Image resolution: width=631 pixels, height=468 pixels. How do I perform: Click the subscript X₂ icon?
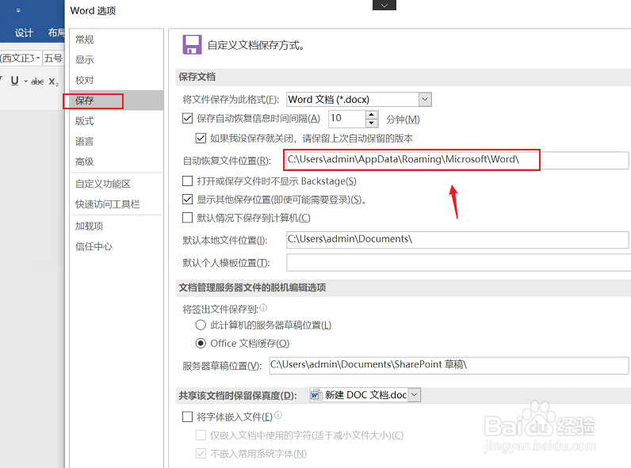(54, 82)
